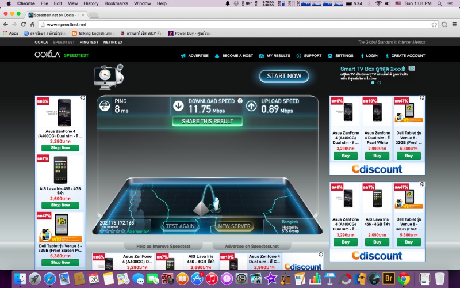Open iBooks from the Dock
The image size is (460, 288).
tap(182, 279)
